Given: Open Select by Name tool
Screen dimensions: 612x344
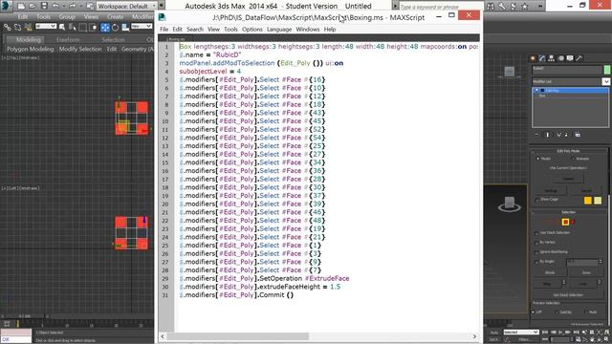Looking at the screenshot, I should pyautogui.click(x=73, y=27).
